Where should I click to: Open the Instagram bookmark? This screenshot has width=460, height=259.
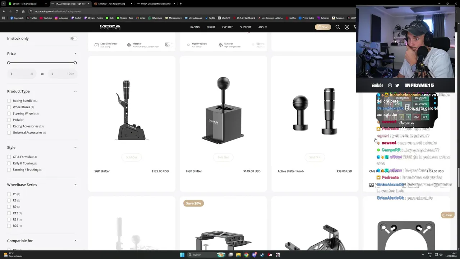click(x=61, y=18)
